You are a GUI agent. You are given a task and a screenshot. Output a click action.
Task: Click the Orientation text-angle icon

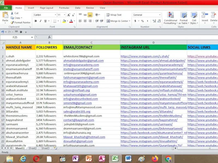point(97,15)
